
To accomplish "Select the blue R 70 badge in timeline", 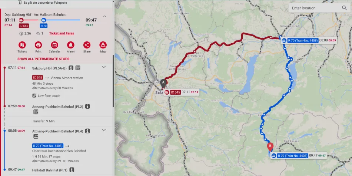I will [44, 26].
